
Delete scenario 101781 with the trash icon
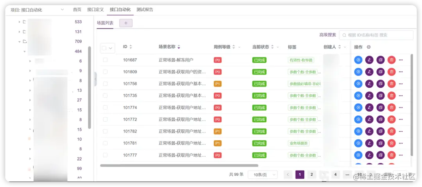(391, 143)
